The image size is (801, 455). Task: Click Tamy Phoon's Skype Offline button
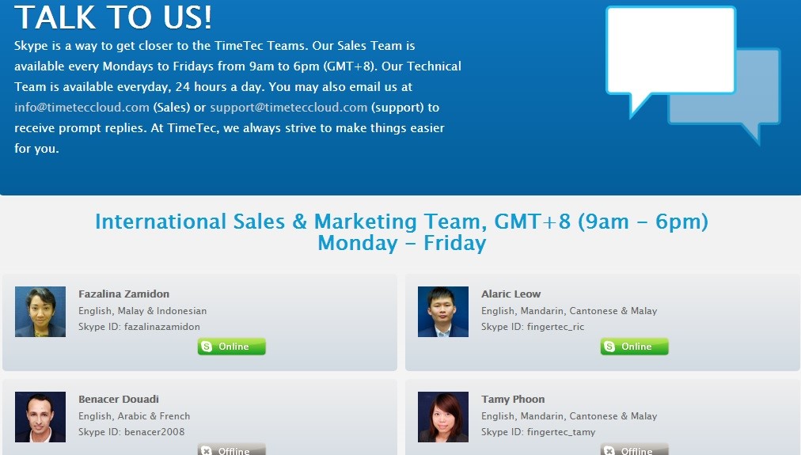[x=634, y=449]
